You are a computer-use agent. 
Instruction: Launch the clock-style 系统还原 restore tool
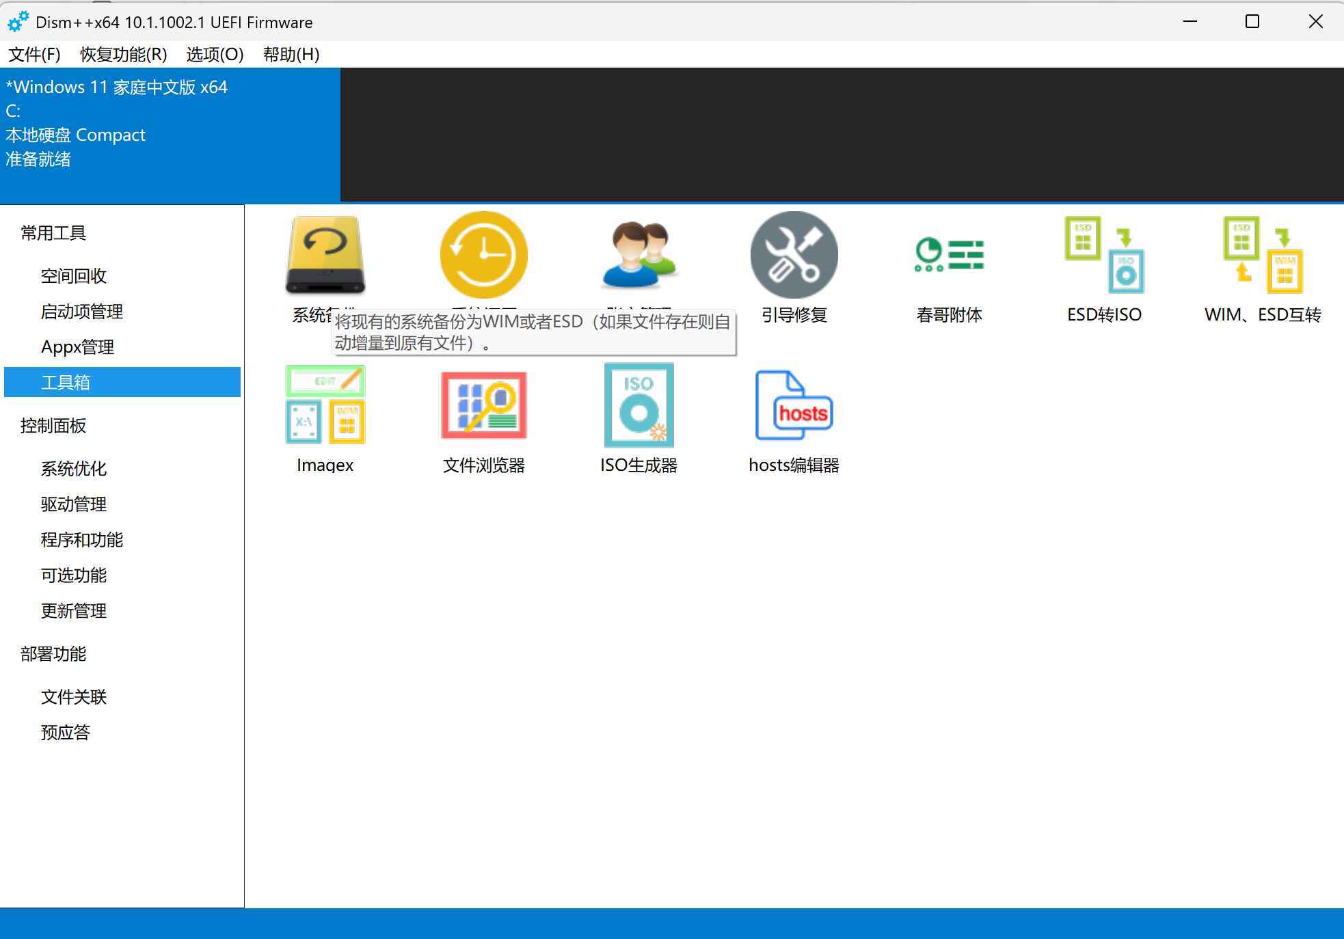click(x=483, y=254)
